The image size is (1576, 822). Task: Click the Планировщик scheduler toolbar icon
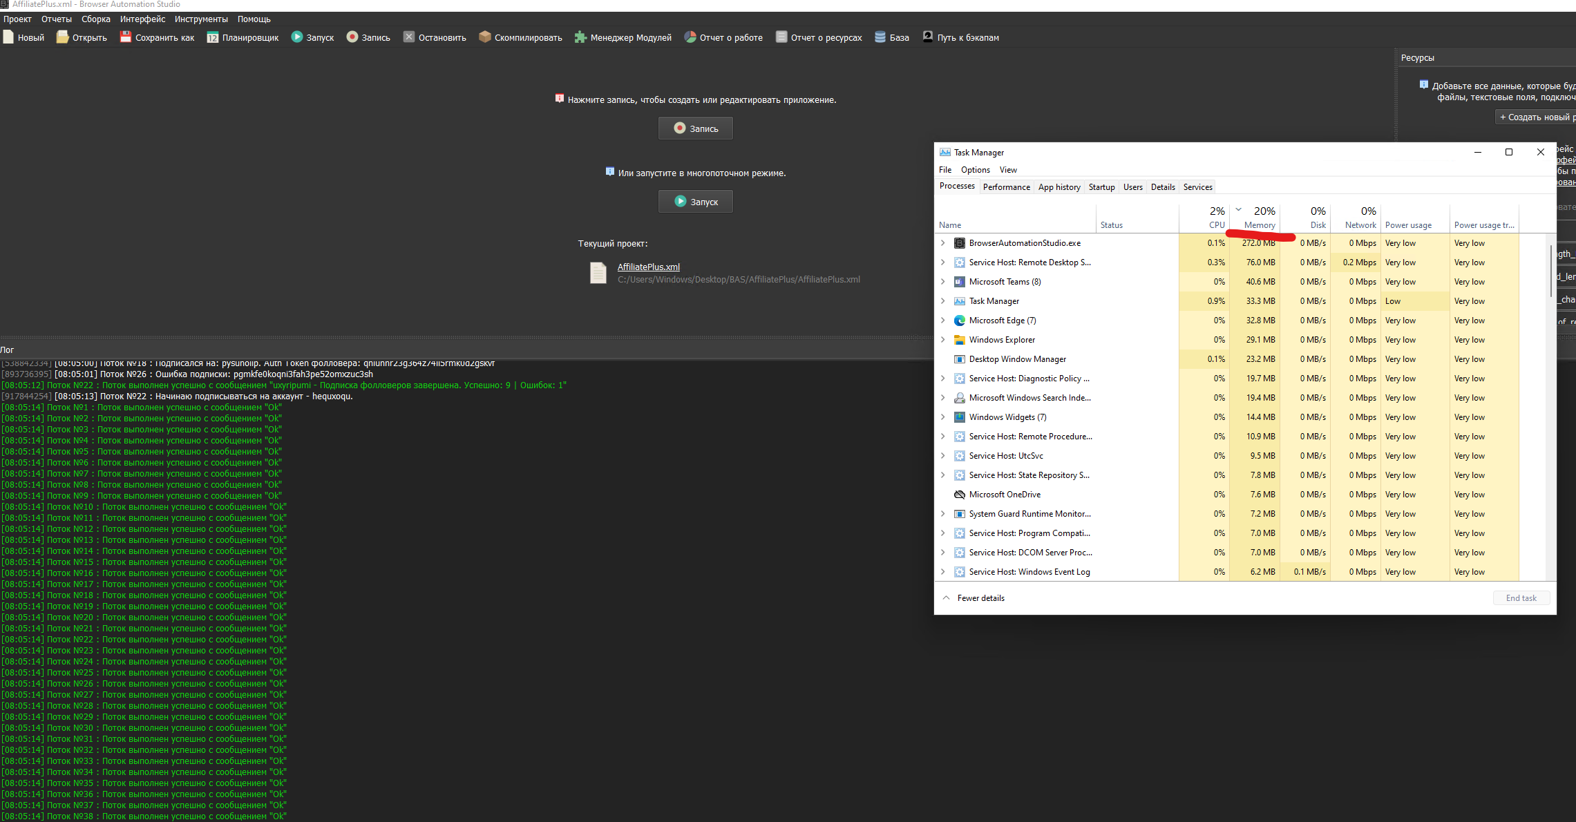click(x=213, y=37)
